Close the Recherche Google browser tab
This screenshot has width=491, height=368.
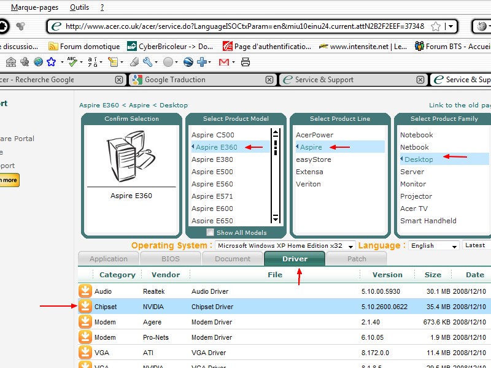click(119, 80)
